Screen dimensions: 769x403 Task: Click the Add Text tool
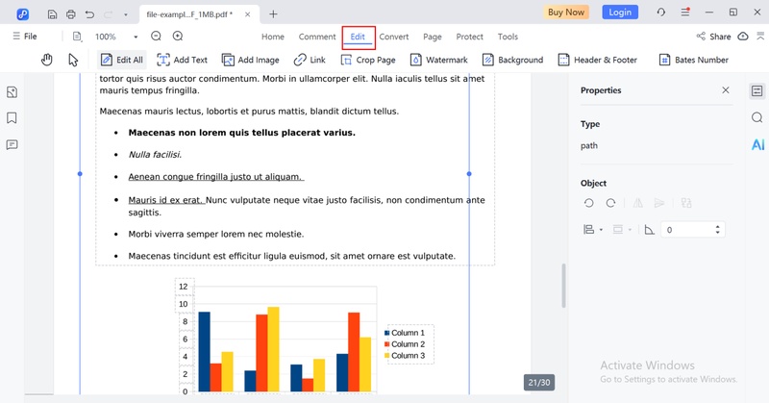(x=182, y=60)
